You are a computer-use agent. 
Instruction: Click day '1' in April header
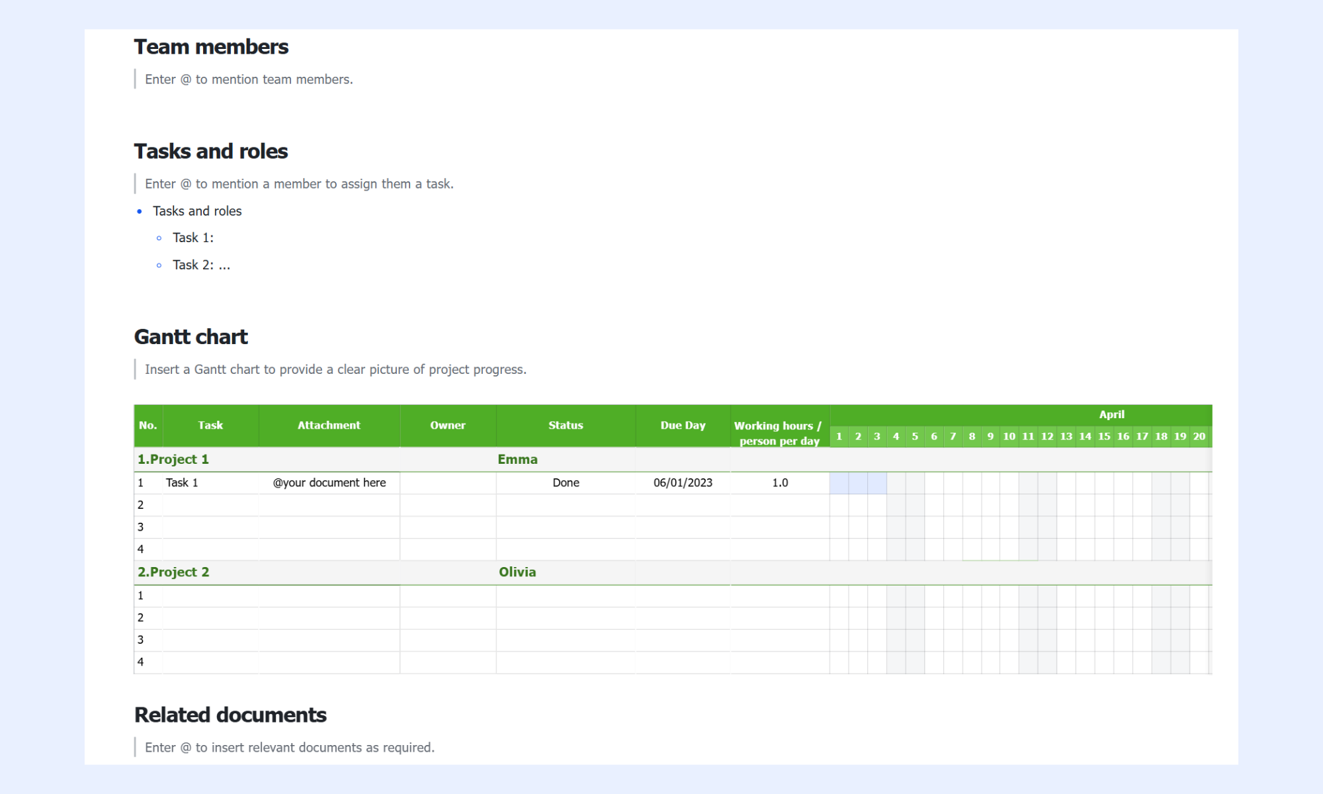tap(839, 437)
